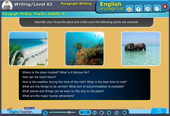
Task: Click the Paragraph Writing heading tab
Action: 76,4
